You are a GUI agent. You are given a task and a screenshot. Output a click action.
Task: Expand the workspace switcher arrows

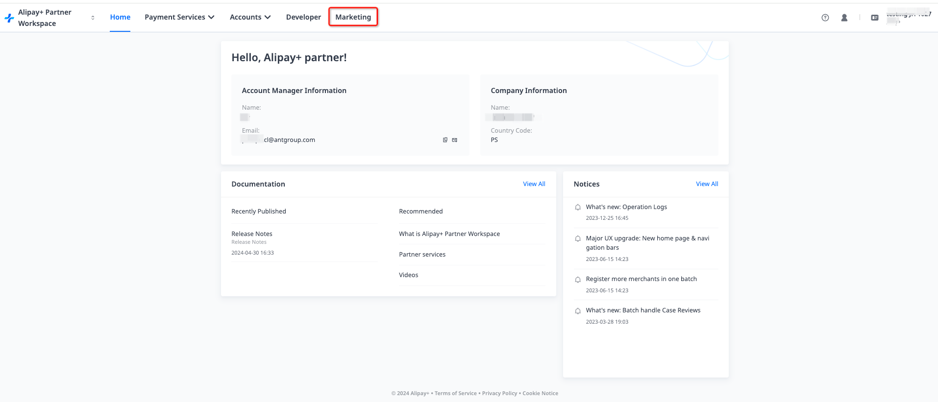coord(93,18)
